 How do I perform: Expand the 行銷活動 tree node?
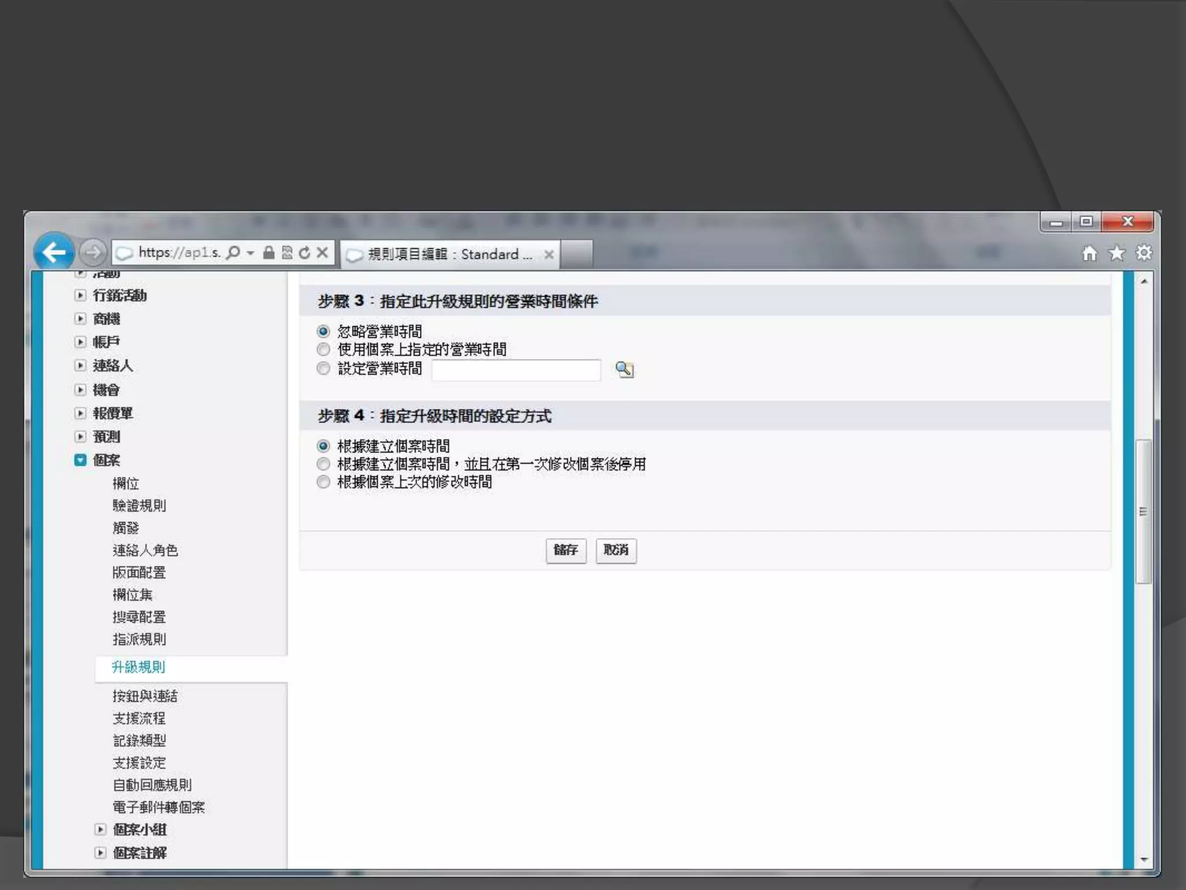click(80, 296)
